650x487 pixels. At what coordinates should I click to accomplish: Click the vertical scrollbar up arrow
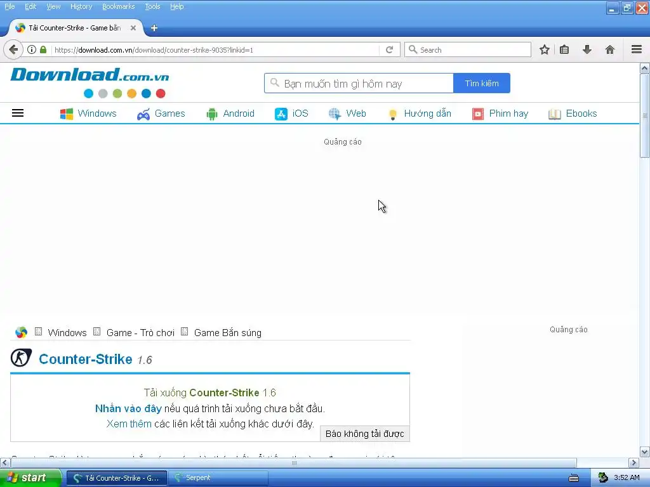click(x=645, y=68)
